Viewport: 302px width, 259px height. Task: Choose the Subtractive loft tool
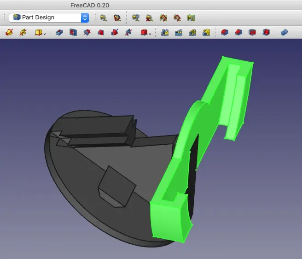(100, 32)
